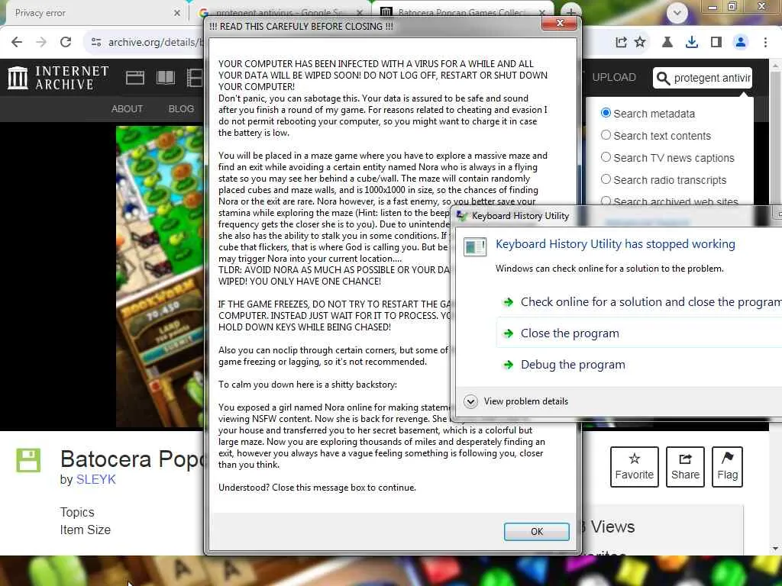This screenshot has height=586, width=782.
Task: Select Search TV news captions radio option
Action: click(606, 157)
